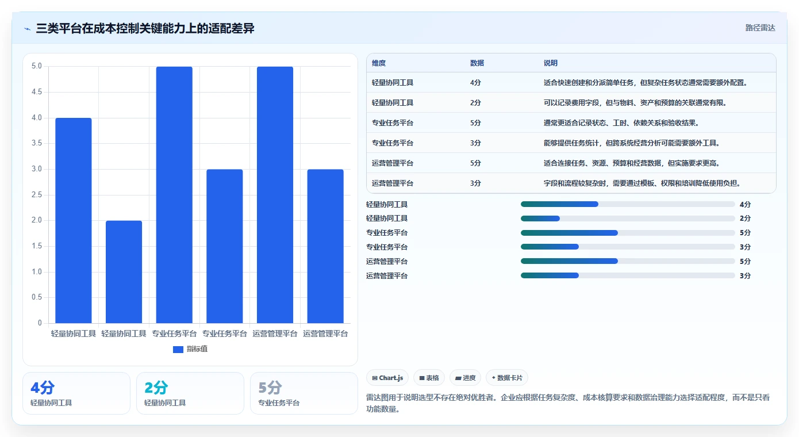Open the 5分 专业任务平台 data card
The height and width of the screenshot is (437, 799).
tap(304, 393)
